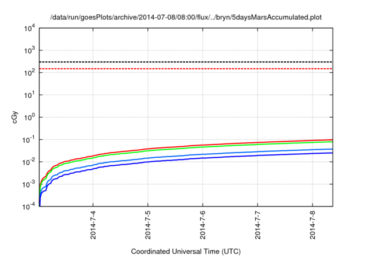Image resolution: width=367 pixels, height=257 pixels.
Task: Click the black dashed threshold line
Action: tap(186, 62)
